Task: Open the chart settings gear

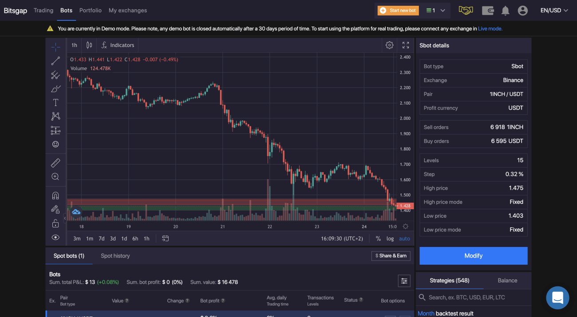Action: tap(389, 45)
